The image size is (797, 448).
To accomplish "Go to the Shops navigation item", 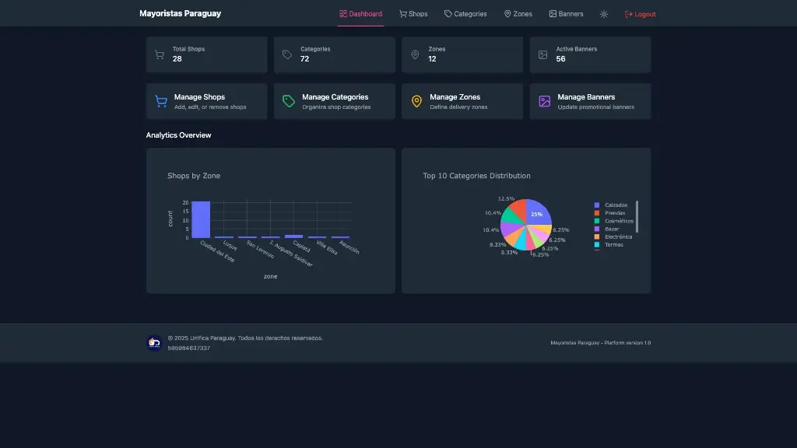I will 413,14.
